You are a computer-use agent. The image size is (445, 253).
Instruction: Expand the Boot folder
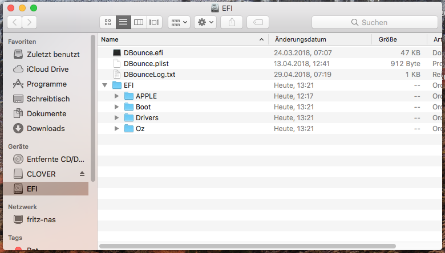[x=116, y=107]
